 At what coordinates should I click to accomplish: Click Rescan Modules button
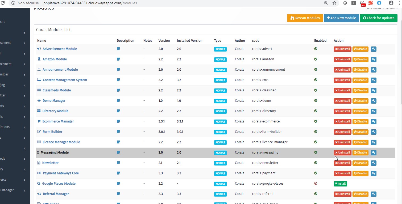point(305,18)
